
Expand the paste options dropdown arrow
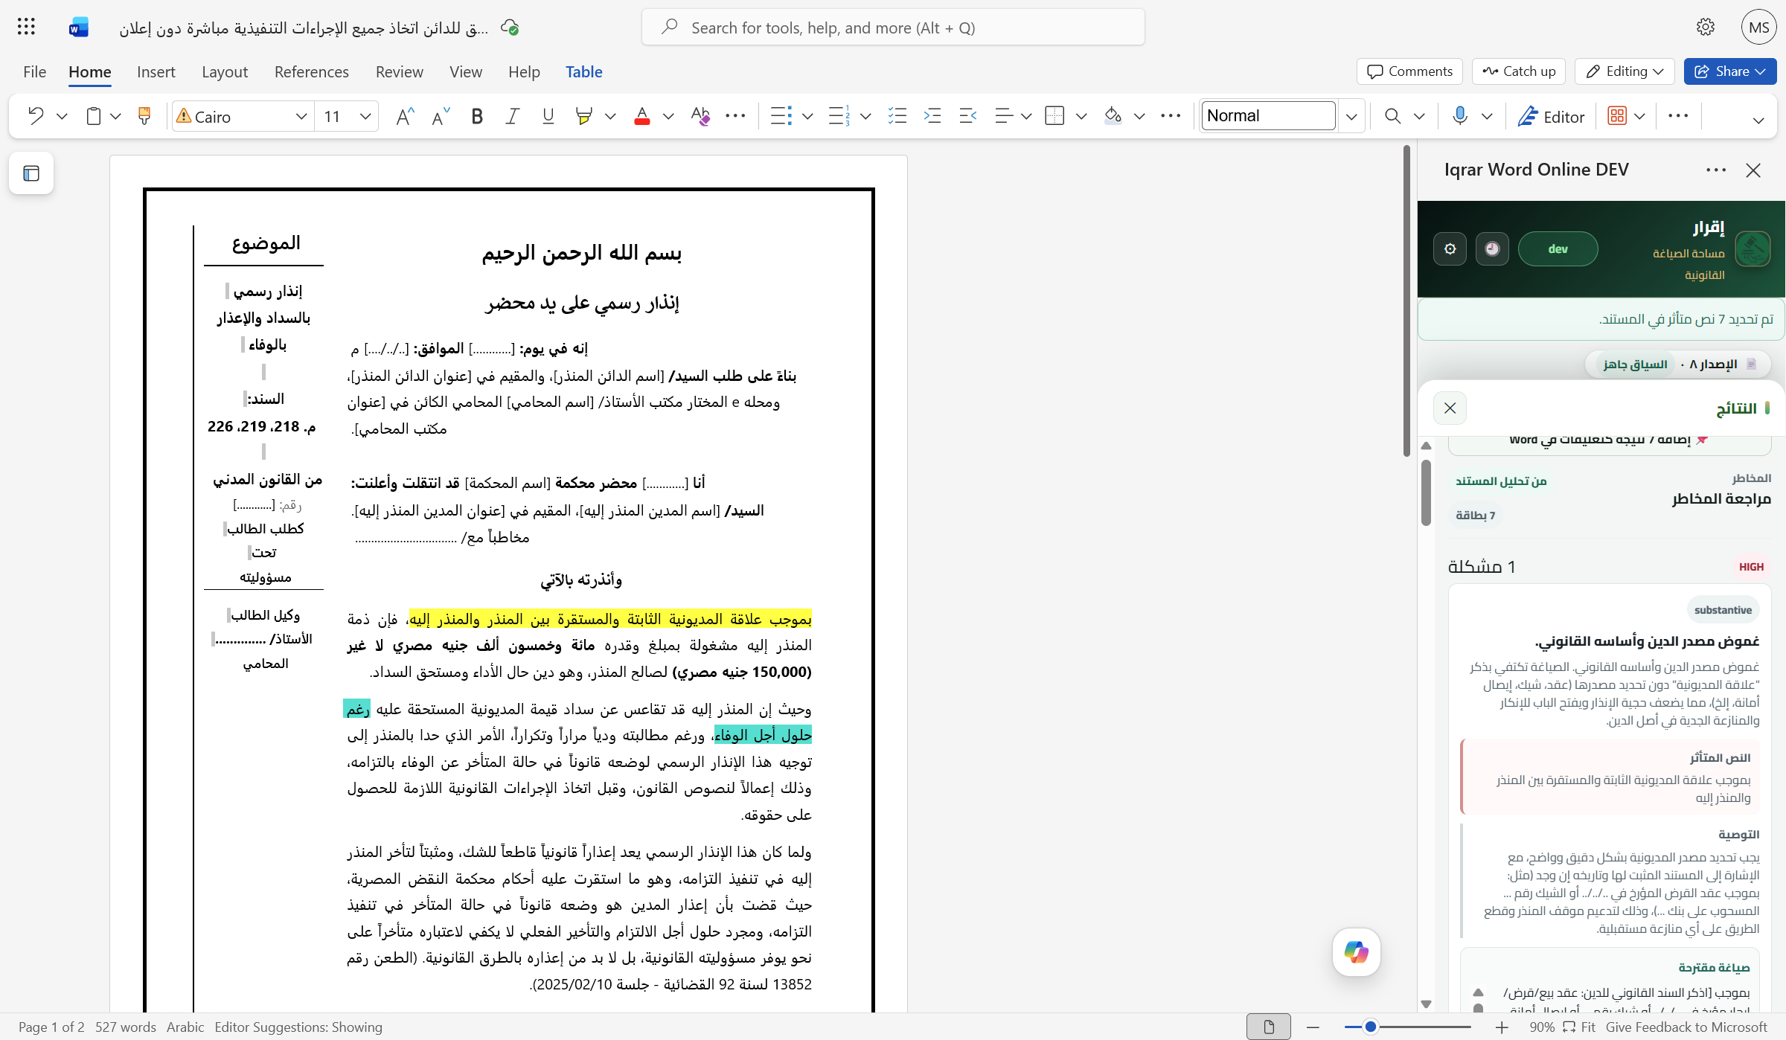click(x=115, y=116)
